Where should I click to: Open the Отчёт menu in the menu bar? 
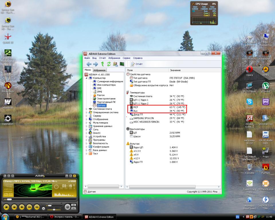click(x=103, y=58)
